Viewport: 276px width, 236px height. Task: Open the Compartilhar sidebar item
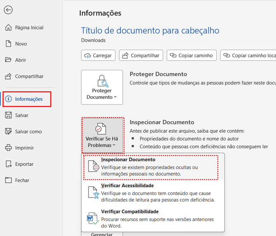tap(29, 76)
